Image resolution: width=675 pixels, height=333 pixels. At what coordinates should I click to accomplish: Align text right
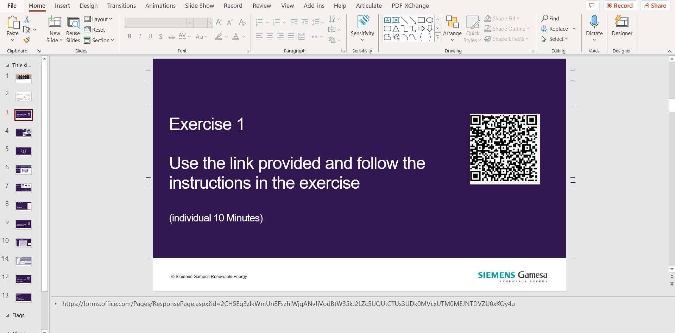pyautogui.click(x=280, y=37)
